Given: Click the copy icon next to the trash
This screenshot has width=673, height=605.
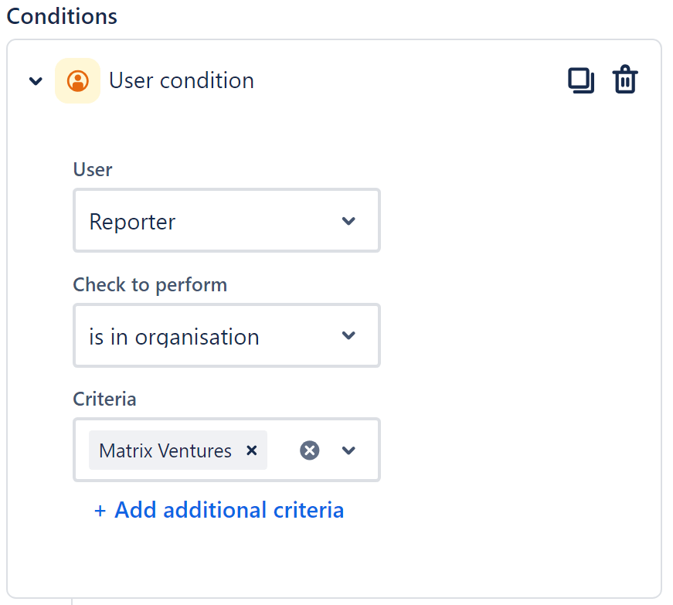Looking at the screenshot, I should click(x=581, y=80).
